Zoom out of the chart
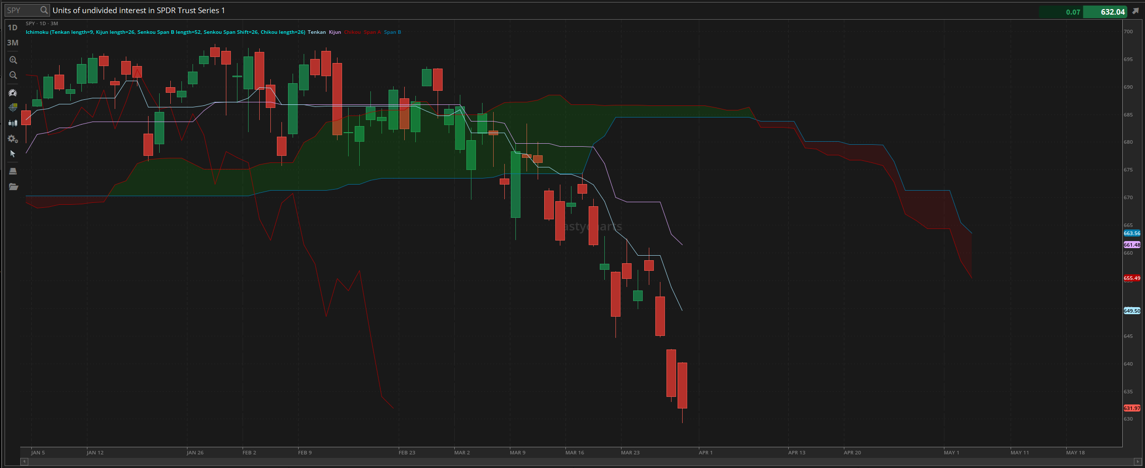Image resolution: width=1145 pixels, height=468 pixels. (13, 76)
